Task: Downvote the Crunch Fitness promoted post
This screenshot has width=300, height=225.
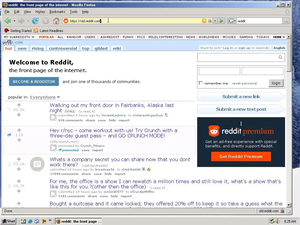Action: point(19,140)
